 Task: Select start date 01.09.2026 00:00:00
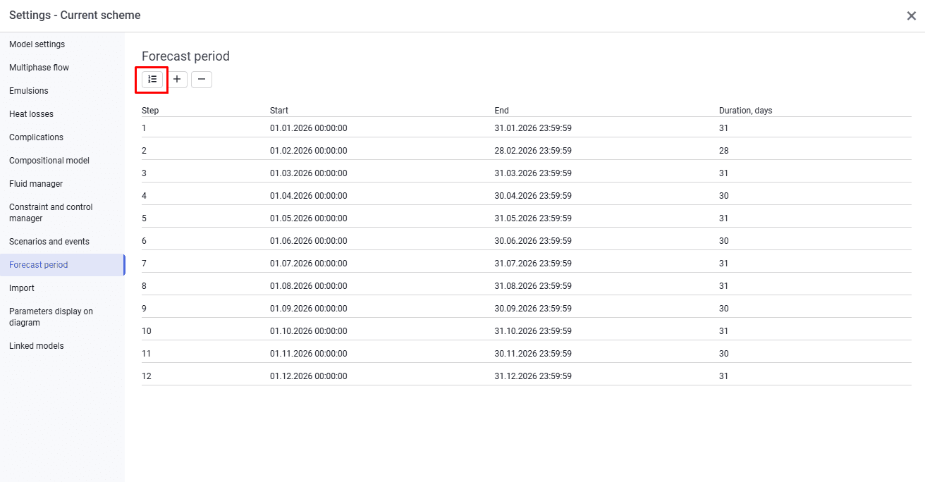(309, 309)
